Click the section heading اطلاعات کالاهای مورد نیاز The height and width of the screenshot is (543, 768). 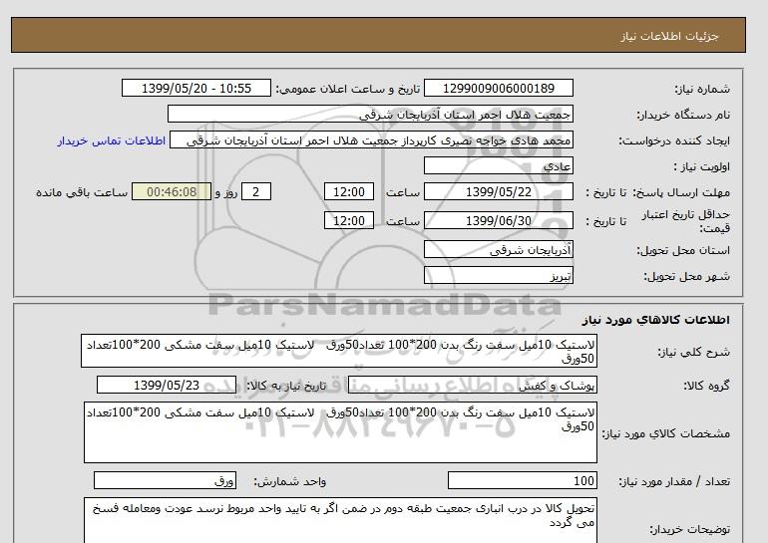point(655,320)
